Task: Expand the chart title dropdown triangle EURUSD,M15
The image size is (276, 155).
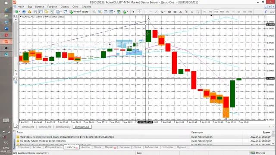Action: [21, 17]
